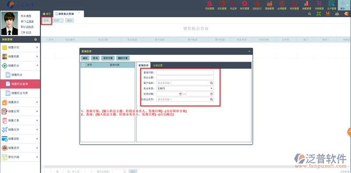This screenshot has height=173, width=351.
Task: Open the start date calendar for 发现日期
Action: click(180, 94)
